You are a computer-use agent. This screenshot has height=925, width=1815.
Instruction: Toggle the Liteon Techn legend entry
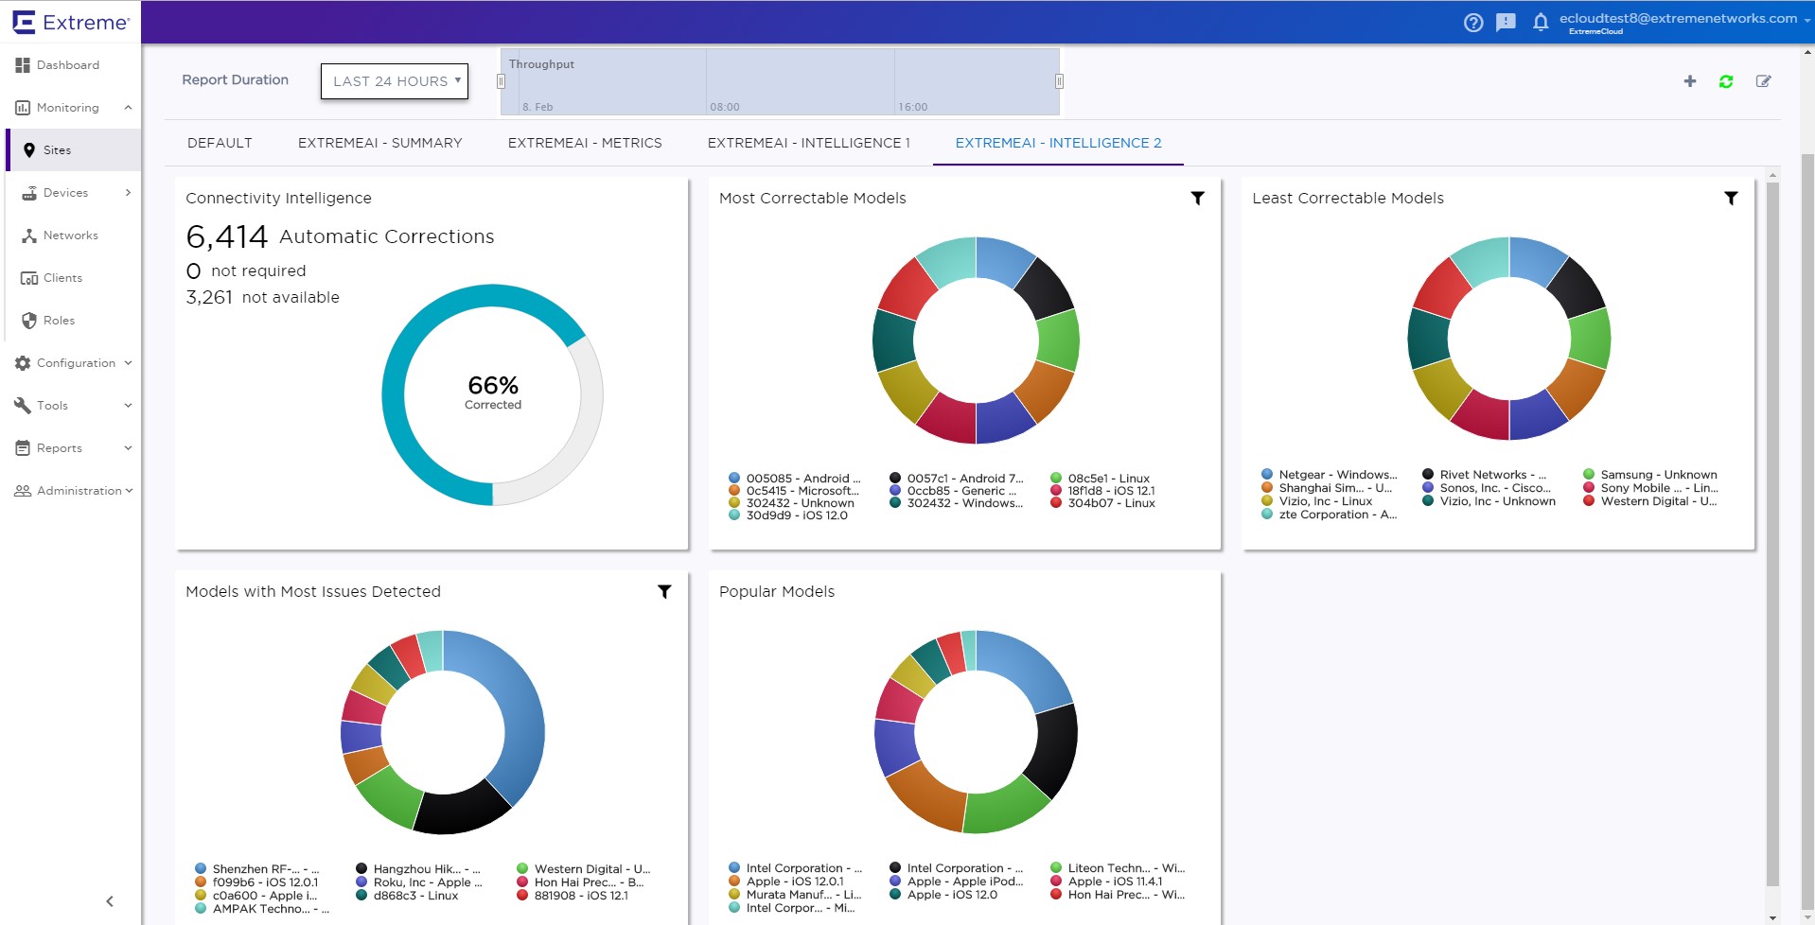click(x=1118, y=868)
